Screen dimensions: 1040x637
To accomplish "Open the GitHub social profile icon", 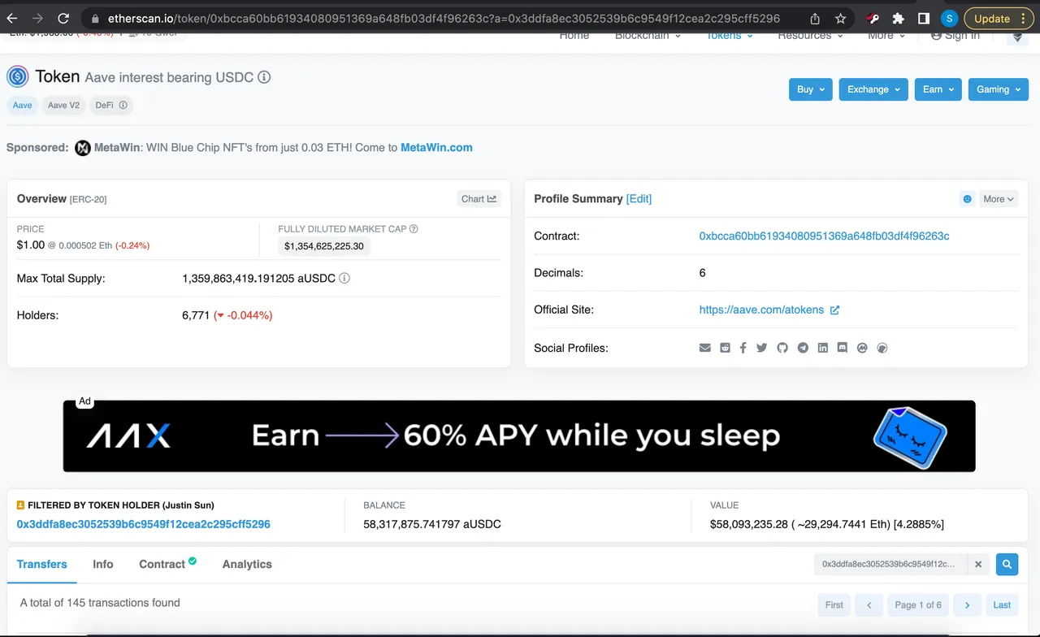I will [x=782, y=348].
